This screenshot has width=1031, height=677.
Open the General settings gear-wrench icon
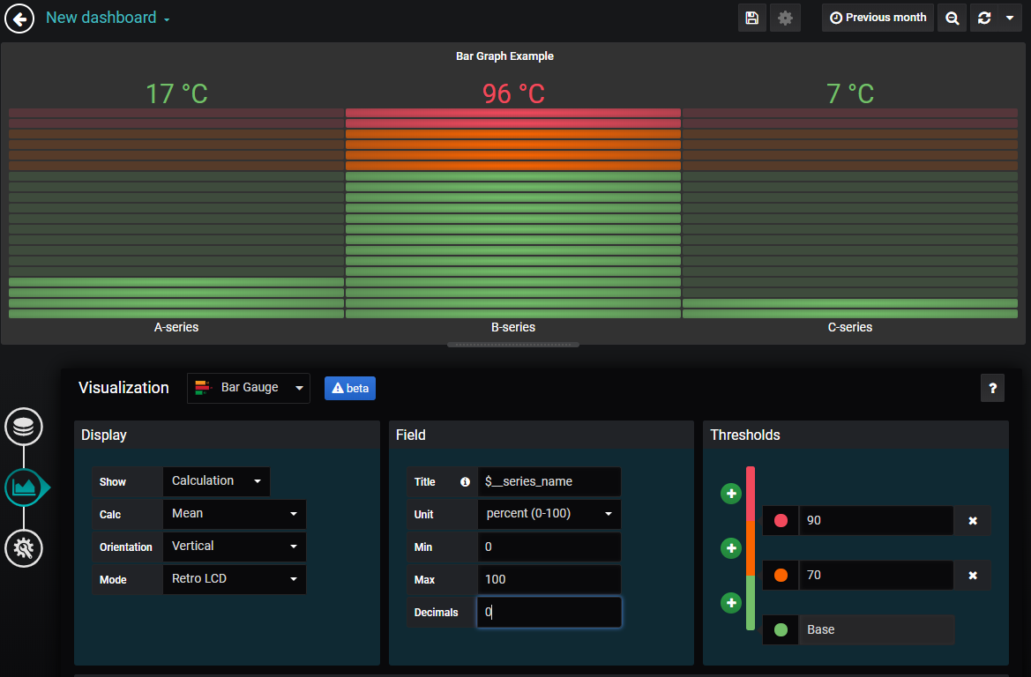coord(24,548)
